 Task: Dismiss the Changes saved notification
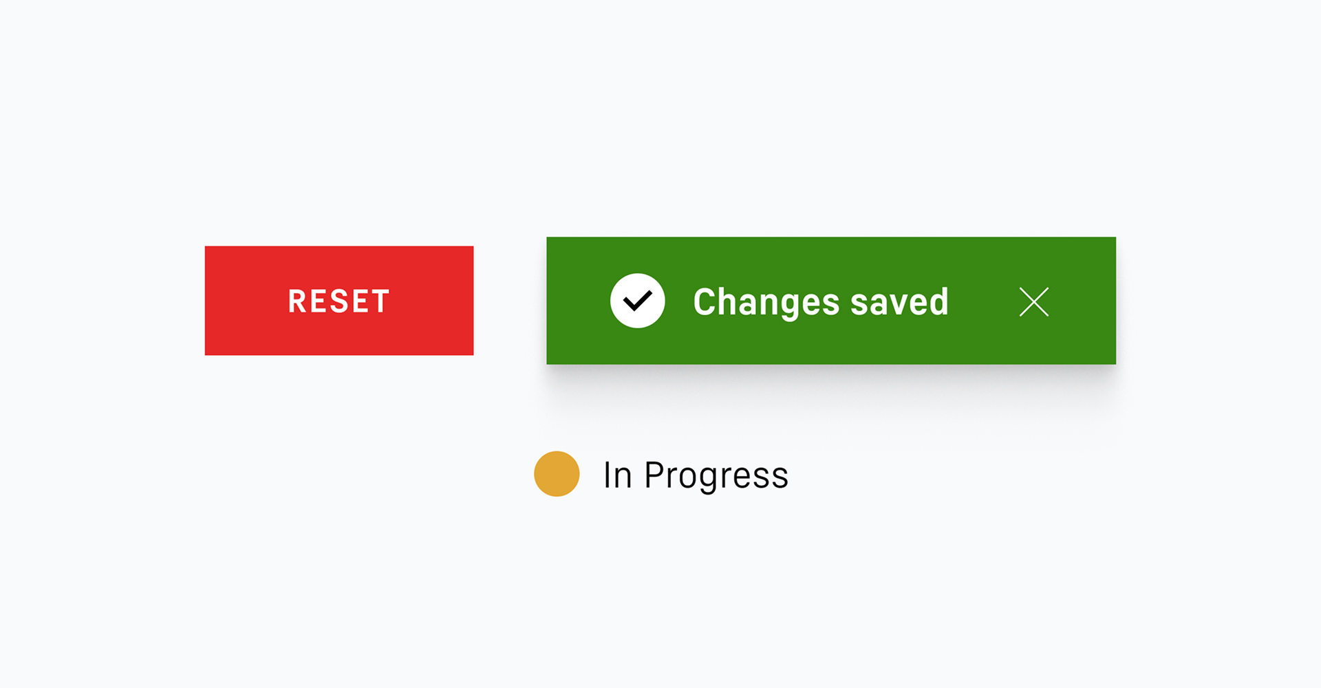point(1033,301)
